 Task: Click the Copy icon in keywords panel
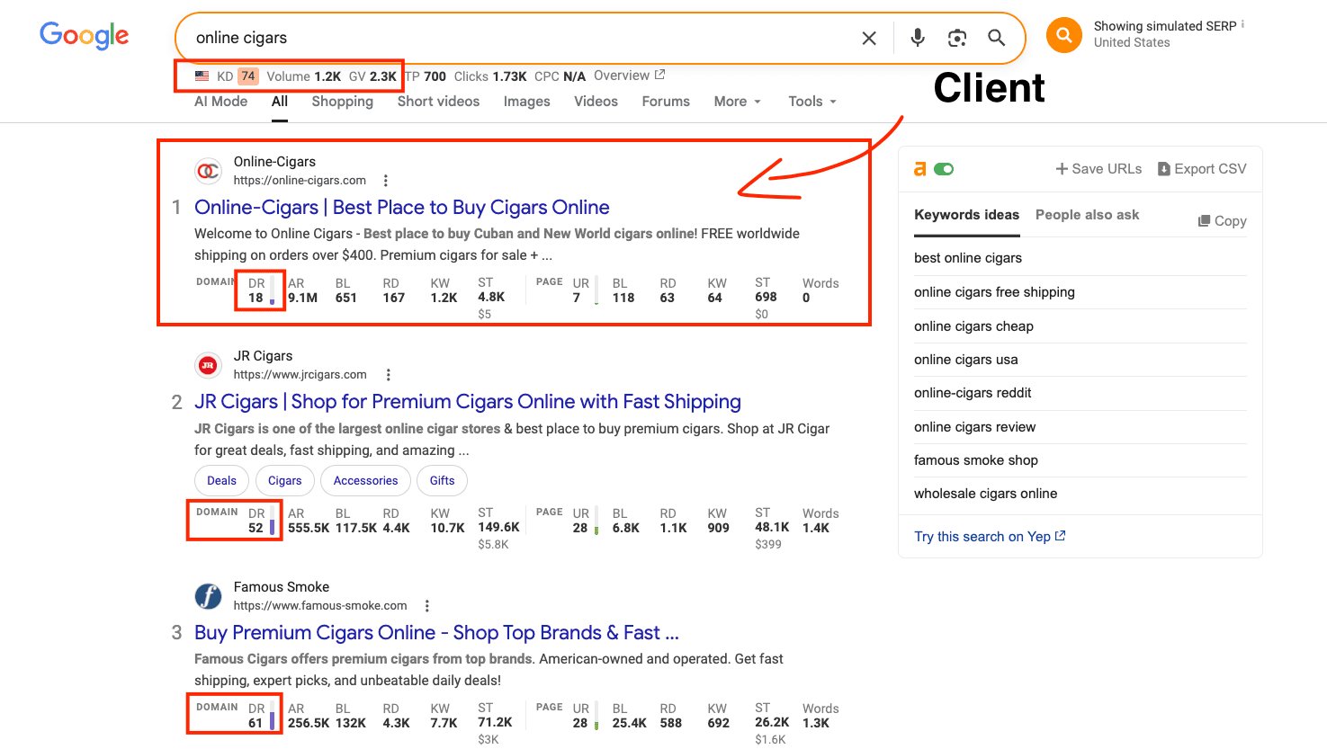(x=1204, y=221)
